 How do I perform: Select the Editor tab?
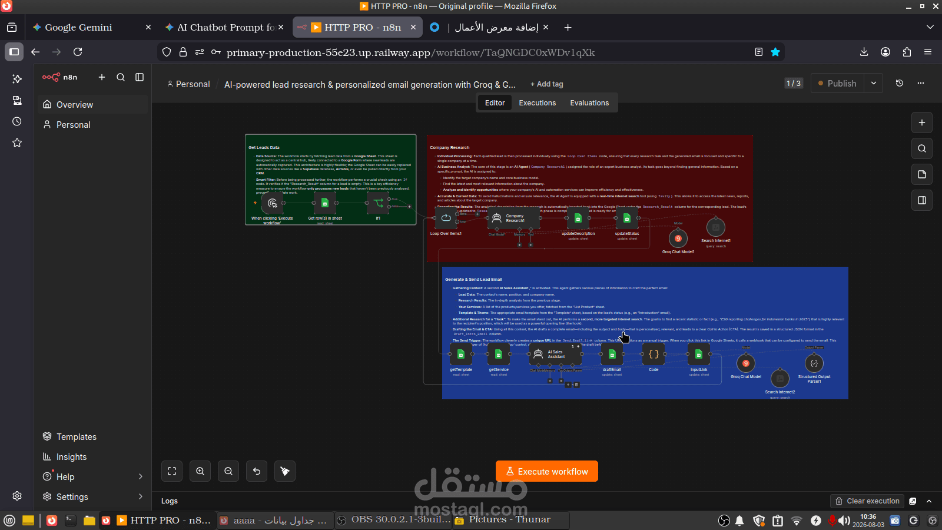pos(495,102)
